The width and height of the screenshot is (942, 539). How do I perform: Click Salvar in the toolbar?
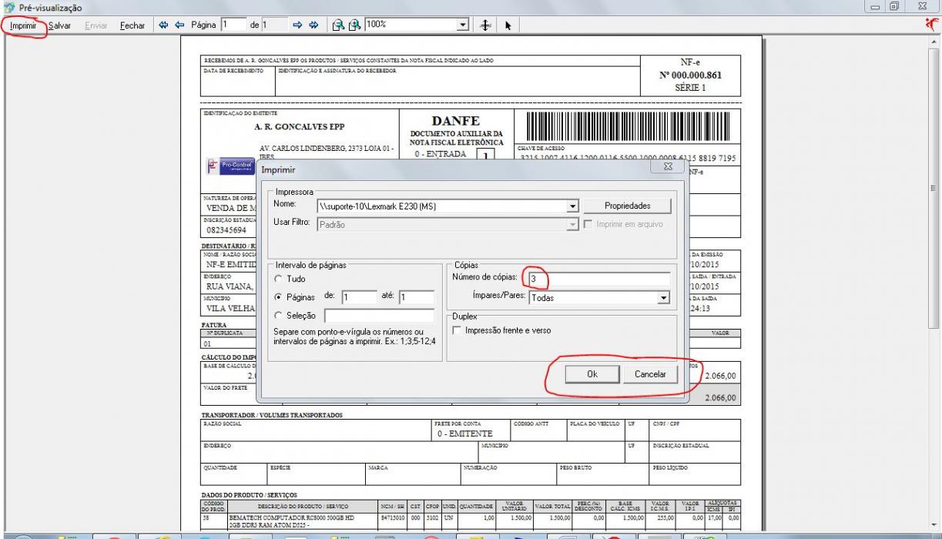tap(59, 25)
